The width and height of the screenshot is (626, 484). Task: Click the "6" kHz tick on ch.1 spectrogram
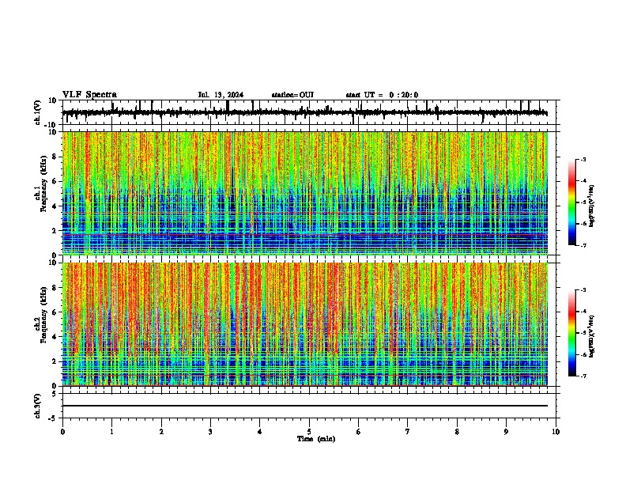pos(55,181)
